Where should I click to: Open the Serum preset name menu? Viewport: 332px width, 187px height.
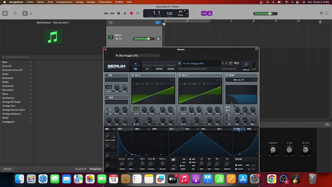(201, 63)
